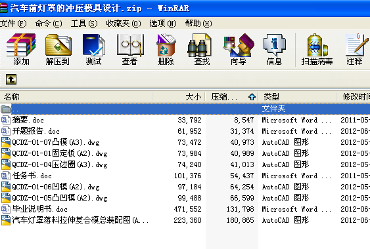This screenshot has height=249, width=370.
Task: Click the Word icon beside 任务书.doc
Action: (x=6, y=176)
